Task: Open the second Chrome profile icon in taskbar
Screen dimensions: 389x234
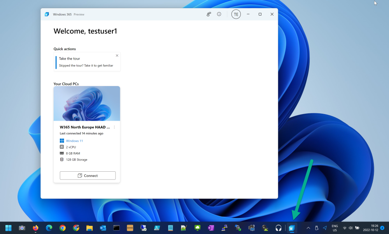Action: coord(76,228)
